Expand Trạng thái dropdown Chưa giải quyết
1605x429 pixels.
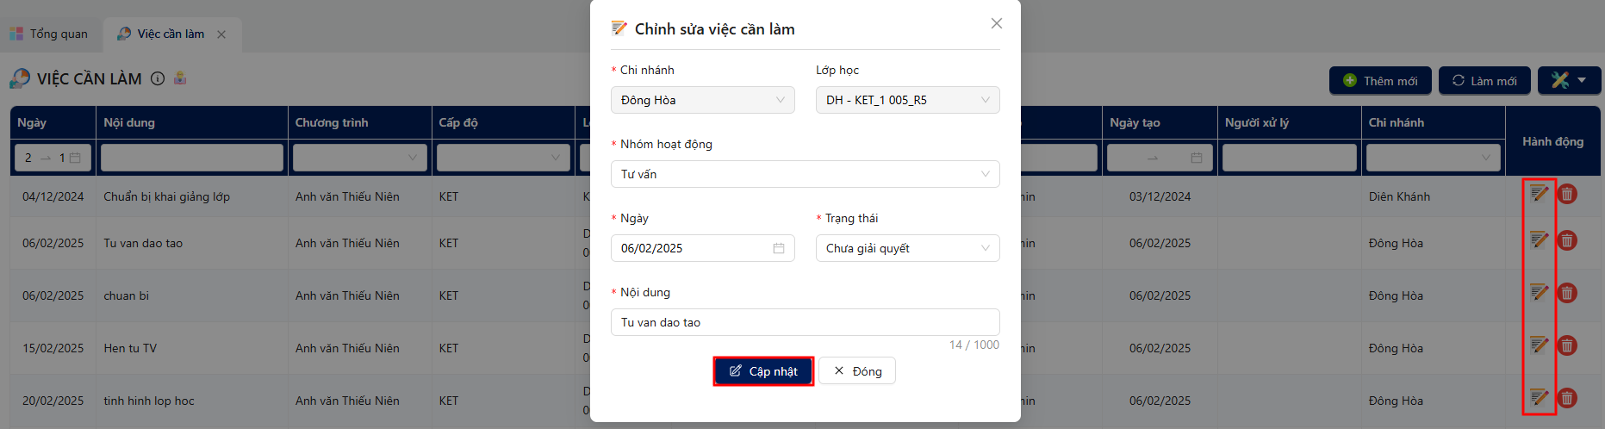[908, 248]
